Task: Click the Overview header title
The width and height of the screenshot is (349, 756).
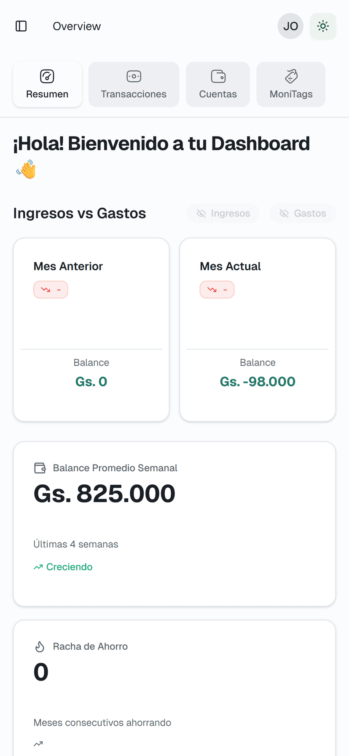Action: click(77, 26)
